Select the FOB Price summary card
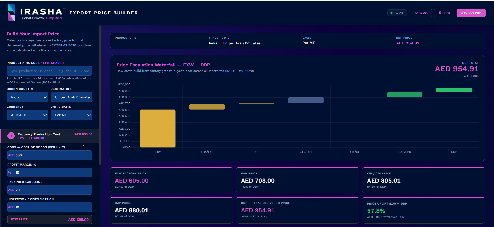 297,180
